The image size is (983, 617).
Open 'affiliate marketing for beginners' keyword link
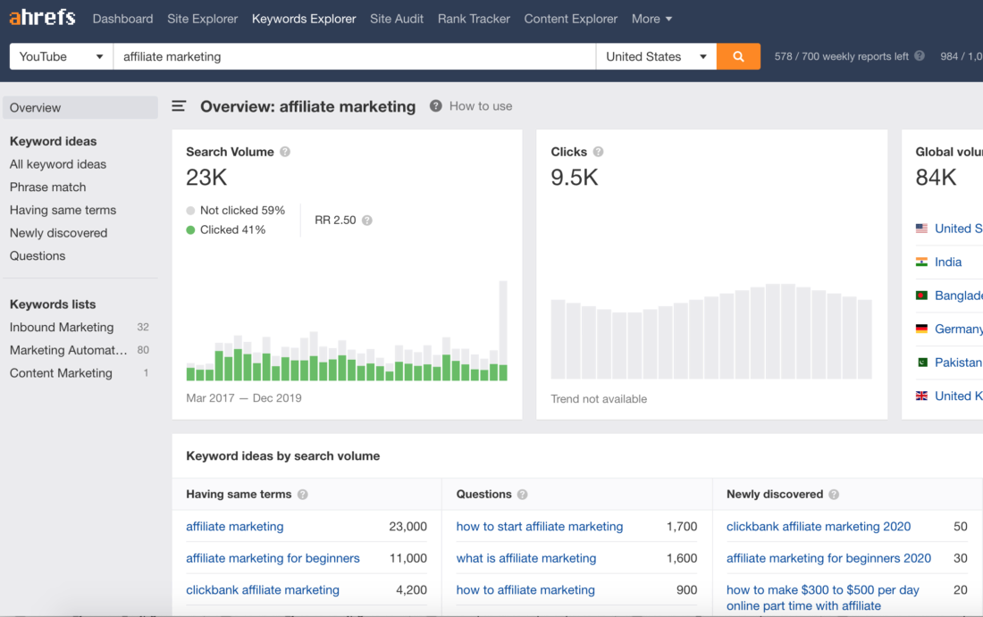[273, 558]
